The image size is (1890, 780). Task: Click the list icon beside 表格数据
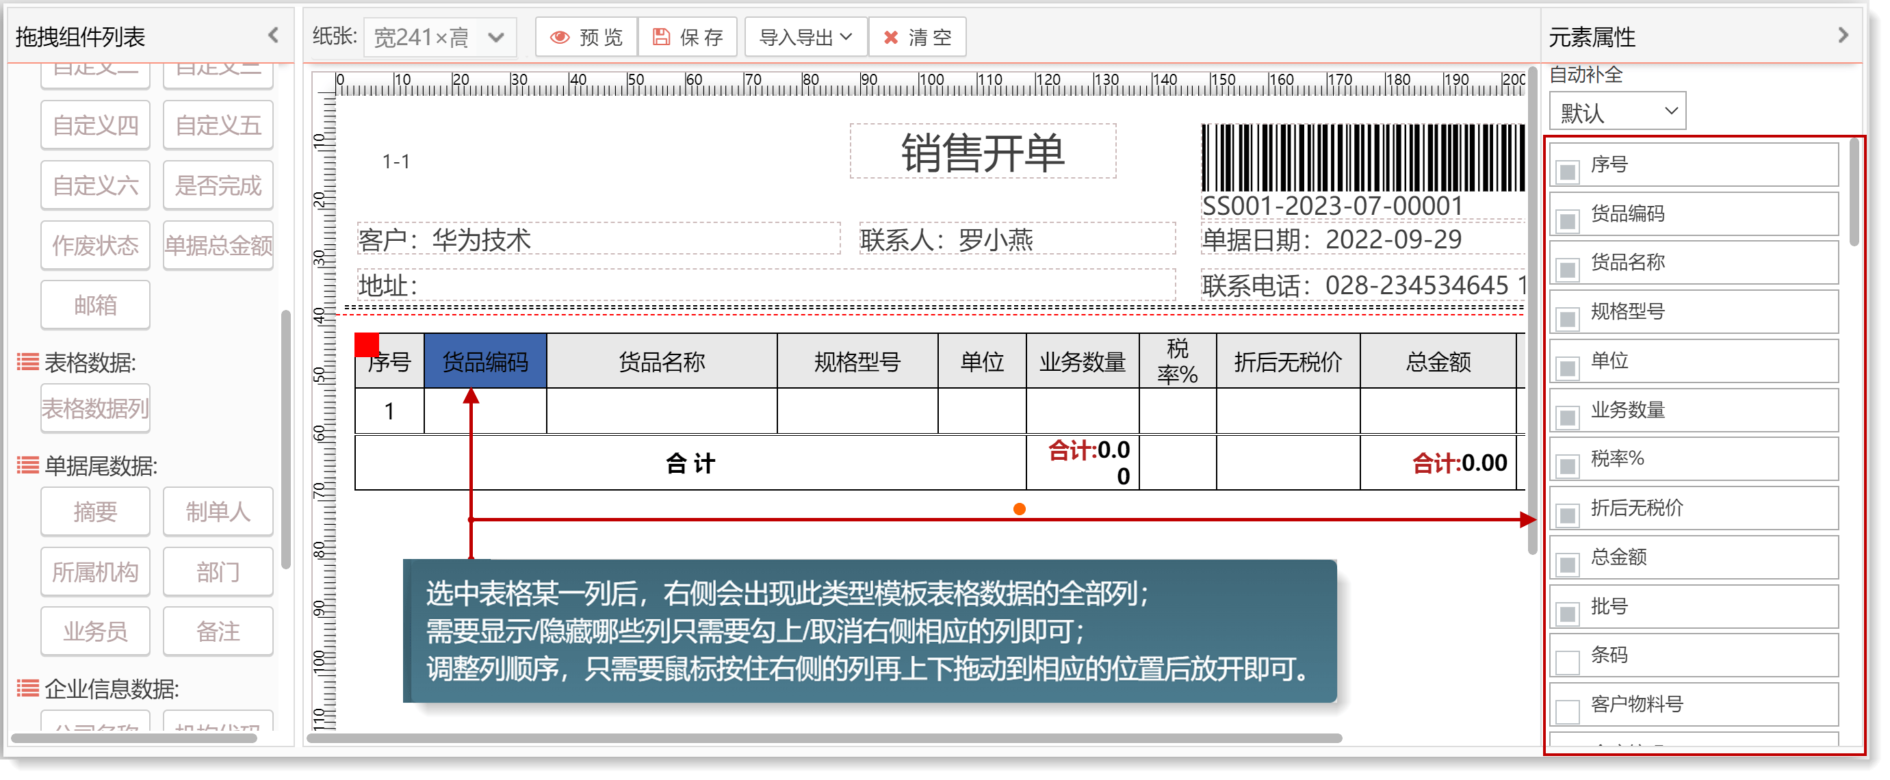[28, 362]
